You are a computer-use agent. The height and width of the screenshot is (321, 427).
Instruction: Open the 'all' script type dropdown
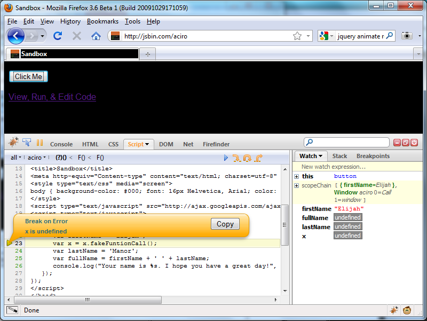pyautogui.click(x=16, y=158)
